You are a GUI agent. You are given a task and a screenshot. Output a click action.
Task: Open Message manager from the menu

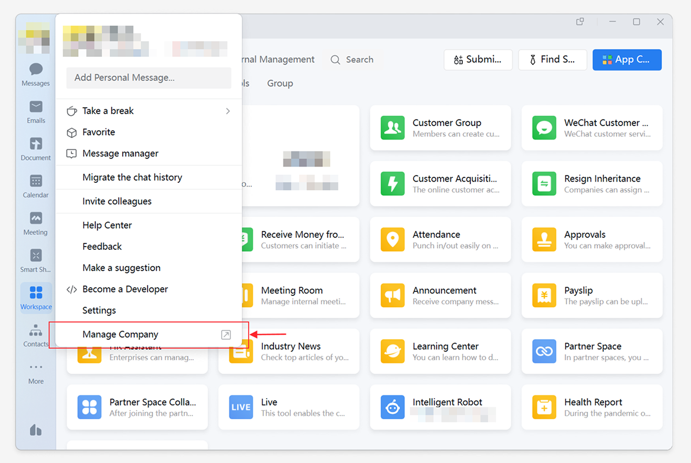(149, 154)
